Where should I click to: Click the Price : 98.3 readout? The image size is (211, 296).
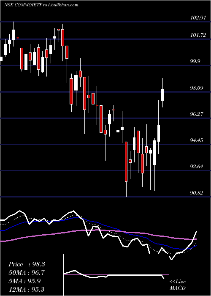coord(27,264)
